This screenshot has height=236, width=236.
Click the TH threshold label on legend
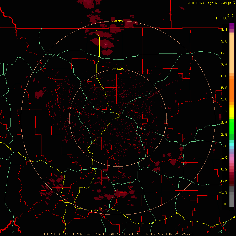225,204
